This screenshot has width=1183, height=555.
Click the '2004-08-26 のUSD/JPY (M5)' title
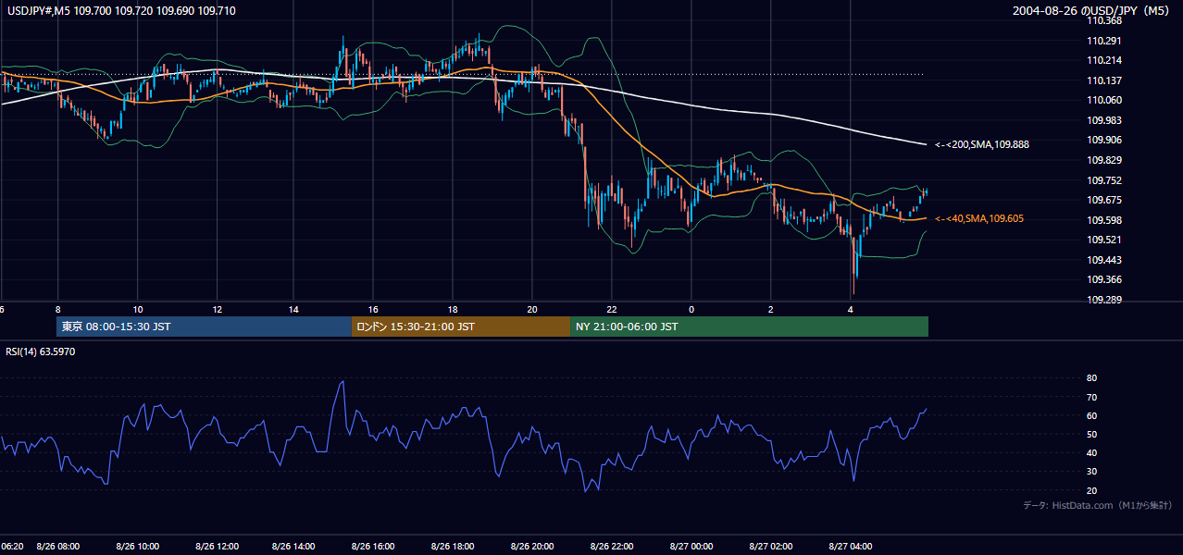pyautogui.click(x=1092, y=11)
